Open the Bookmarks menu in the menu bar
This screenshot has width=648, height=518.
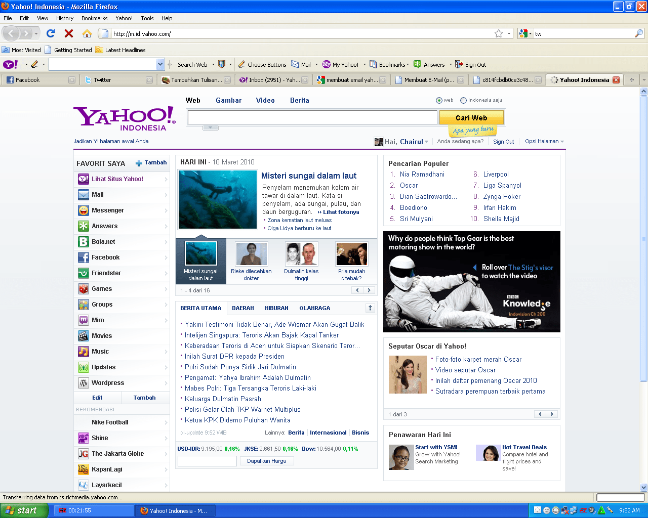(x=94, y=18)
